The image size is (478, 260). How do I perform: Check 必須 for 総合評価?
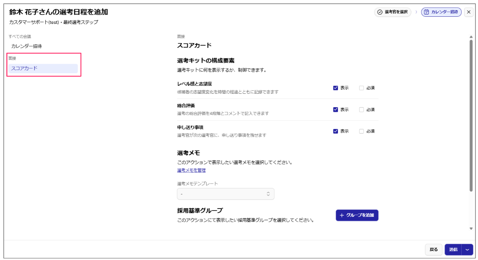pos(361,110)
